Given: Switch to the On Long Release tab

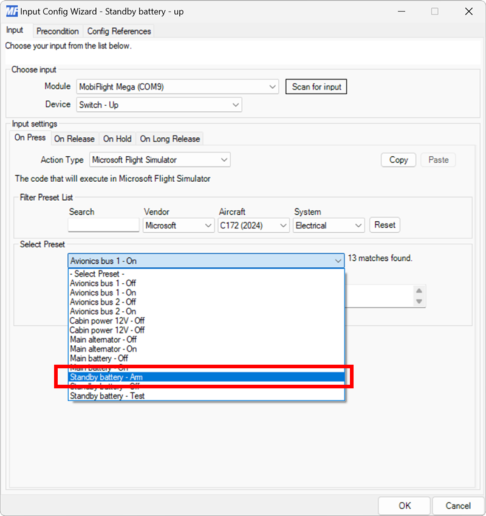Looking at the screenshot, I should coord(169,139).
